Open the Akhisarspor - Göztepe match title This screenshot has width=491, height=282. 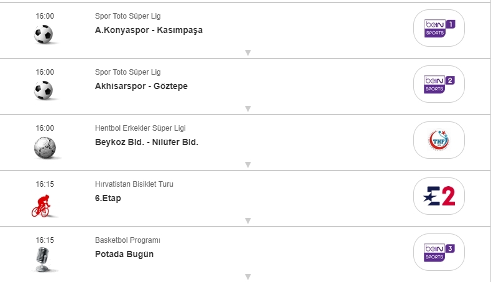pos(141,86)
